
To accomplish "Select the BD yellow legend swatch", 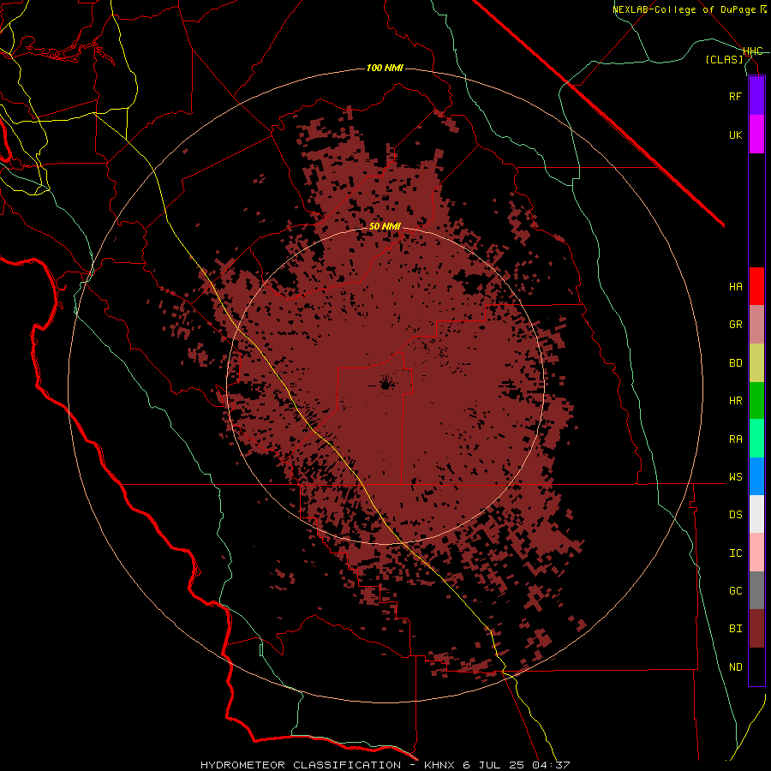I will [756, 363].
